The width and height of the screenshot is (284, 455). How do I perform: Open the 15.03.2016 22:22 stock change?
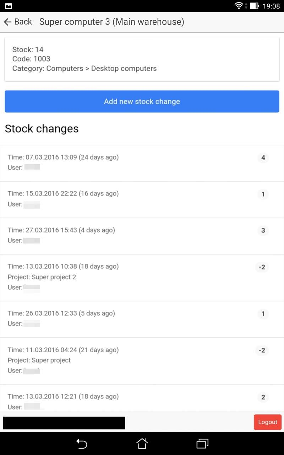[x=106, y=199]
